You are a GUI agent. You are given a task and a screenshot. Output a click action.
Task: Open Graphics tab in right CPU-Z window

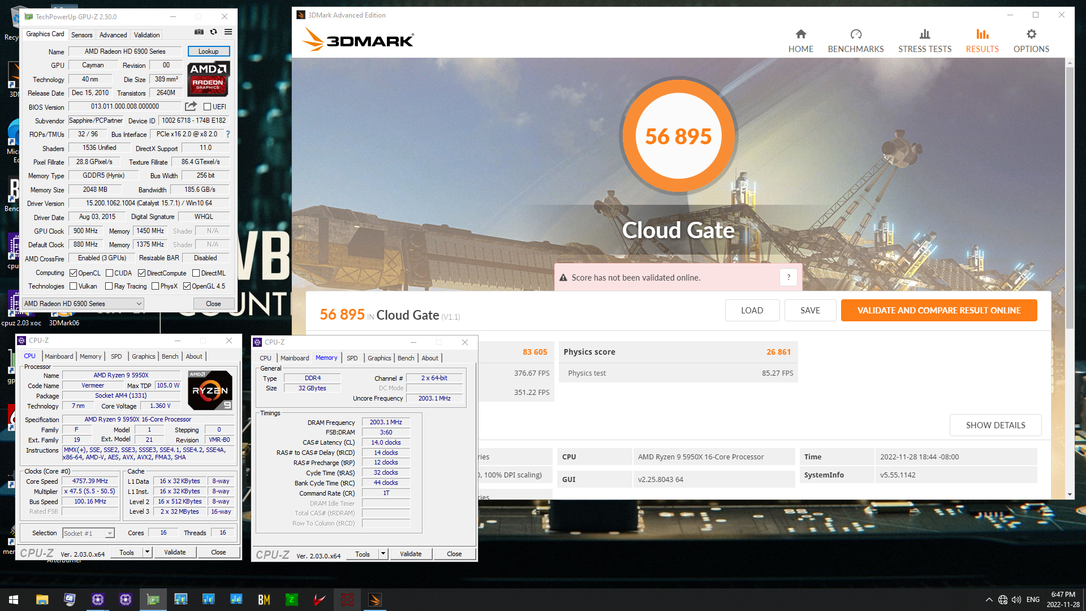(x=379, y=358)
